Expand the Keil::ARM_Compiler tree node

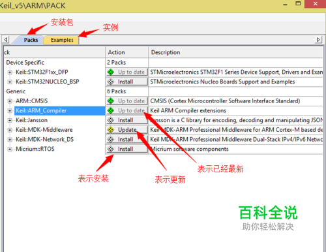point(10,111)
